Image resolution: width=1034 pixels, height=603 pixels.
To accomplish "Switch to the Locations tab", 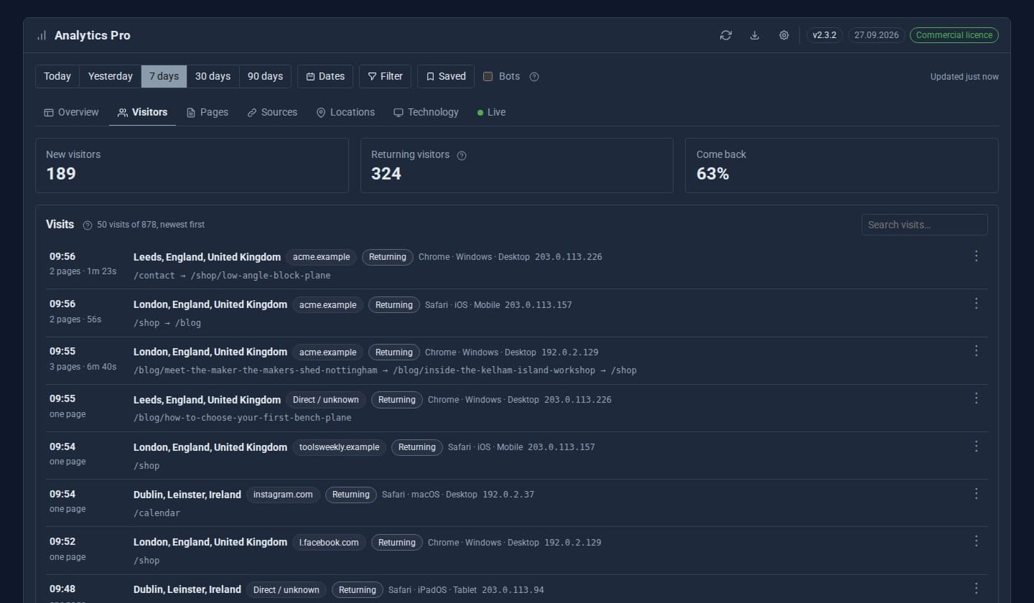I will [345, 113].
